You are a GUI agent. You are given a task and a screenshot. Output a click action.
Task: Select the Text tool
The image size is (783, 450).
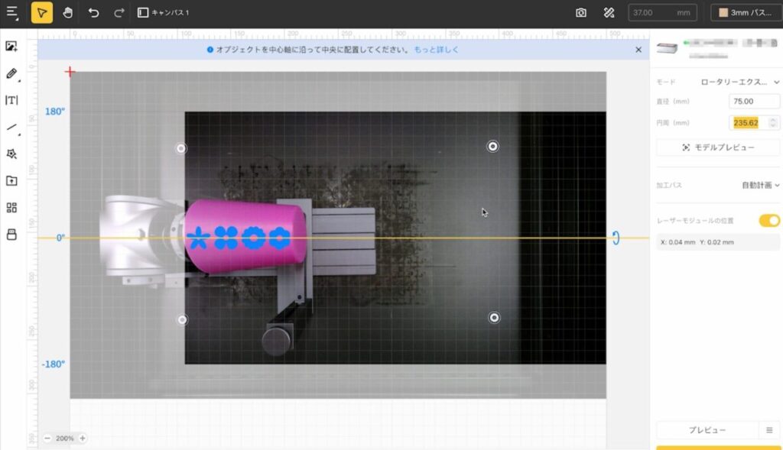coord(11,100)
